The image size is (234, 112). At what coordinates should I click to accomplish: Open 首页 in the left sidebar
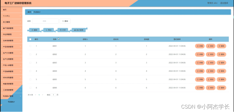11,10
